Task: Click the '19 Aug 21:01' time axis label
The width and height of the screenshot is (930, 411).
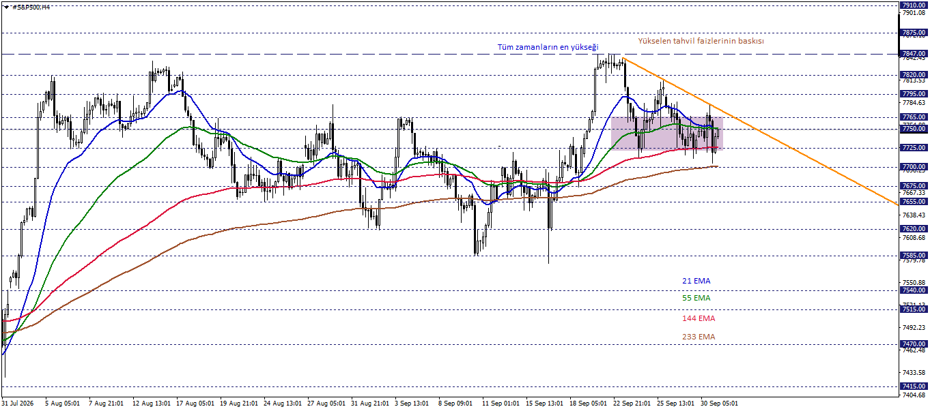Action: coord(240,404)
